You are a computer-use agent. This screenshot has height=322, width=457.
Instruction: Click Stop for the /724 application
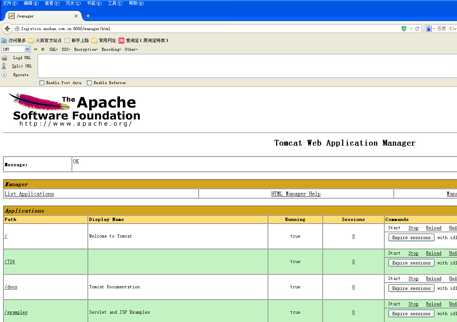click(x=414, y=253)
